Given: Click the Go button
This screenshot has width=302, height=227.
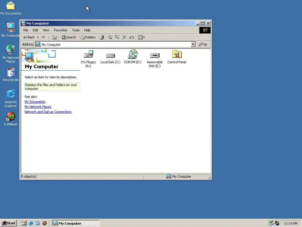Looking at the screenshot, I should coord(203,44).
